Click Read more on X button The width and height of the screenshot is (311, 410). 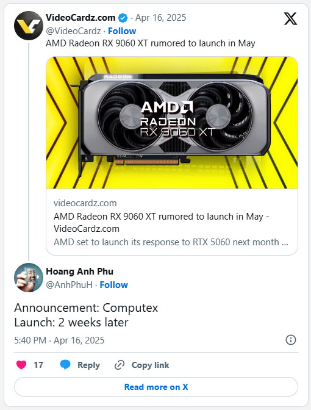click(x=156, y=387)
